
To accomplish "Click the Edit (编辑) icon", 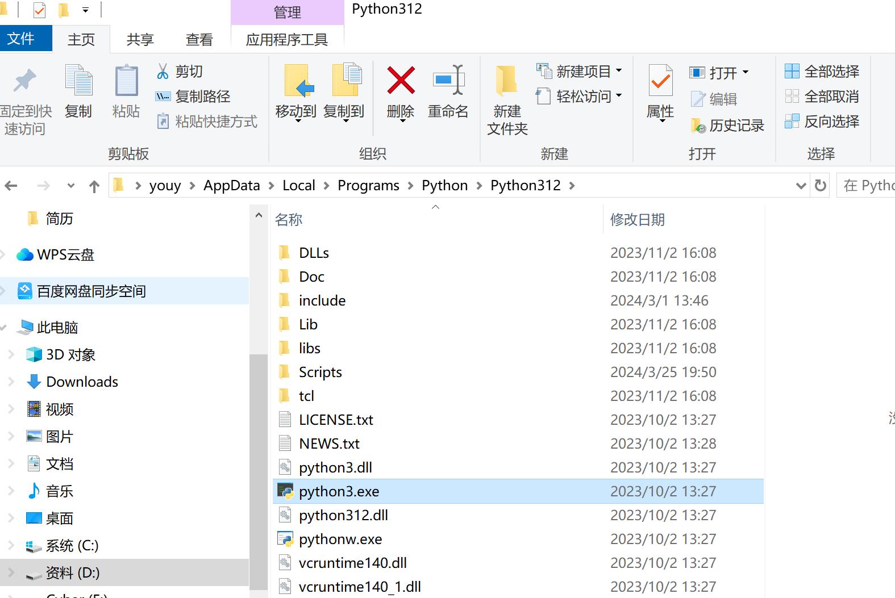I will click(x=698, y=99).
